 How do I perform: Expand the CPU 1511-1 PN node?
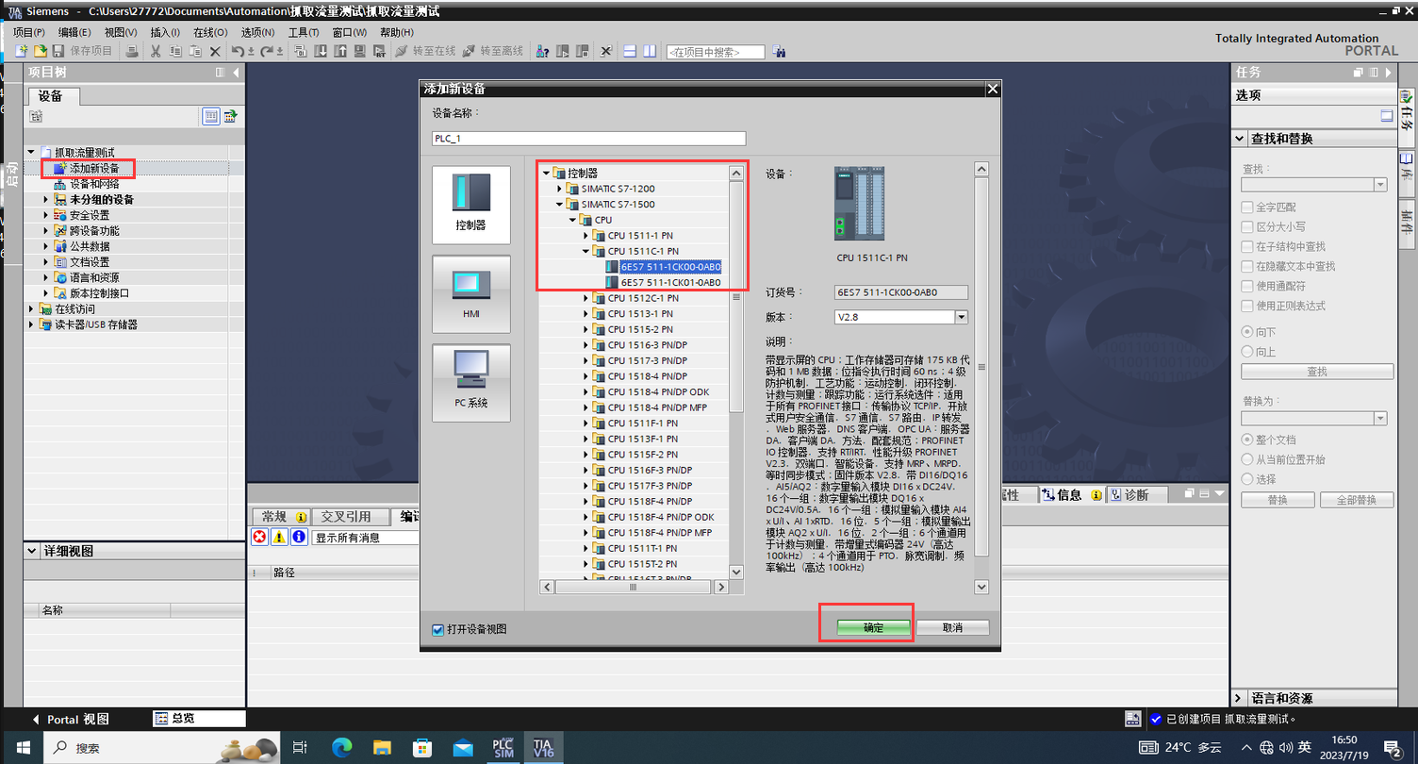click(585, 235)
